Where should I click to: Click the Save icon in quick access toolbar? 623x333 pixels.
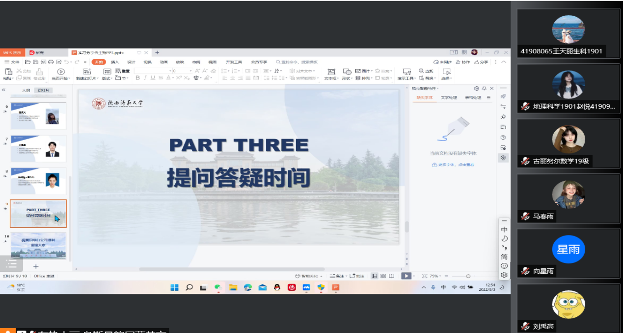pos(35,62)
